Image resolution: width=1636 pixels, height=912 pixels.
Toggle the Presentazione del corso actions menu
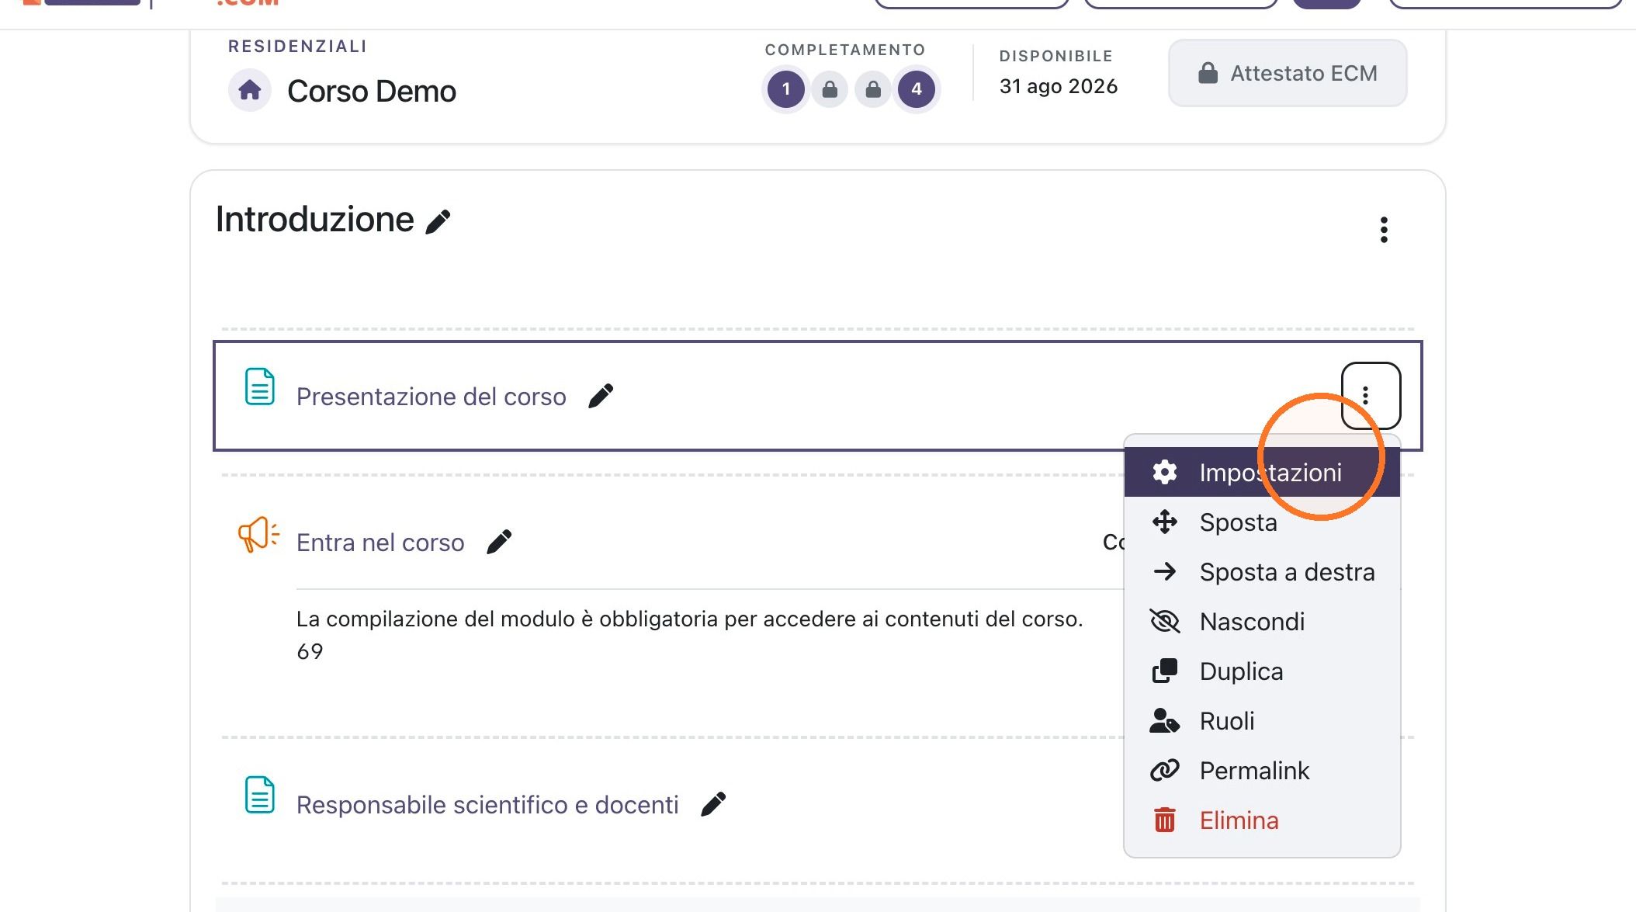point(1371,396)
